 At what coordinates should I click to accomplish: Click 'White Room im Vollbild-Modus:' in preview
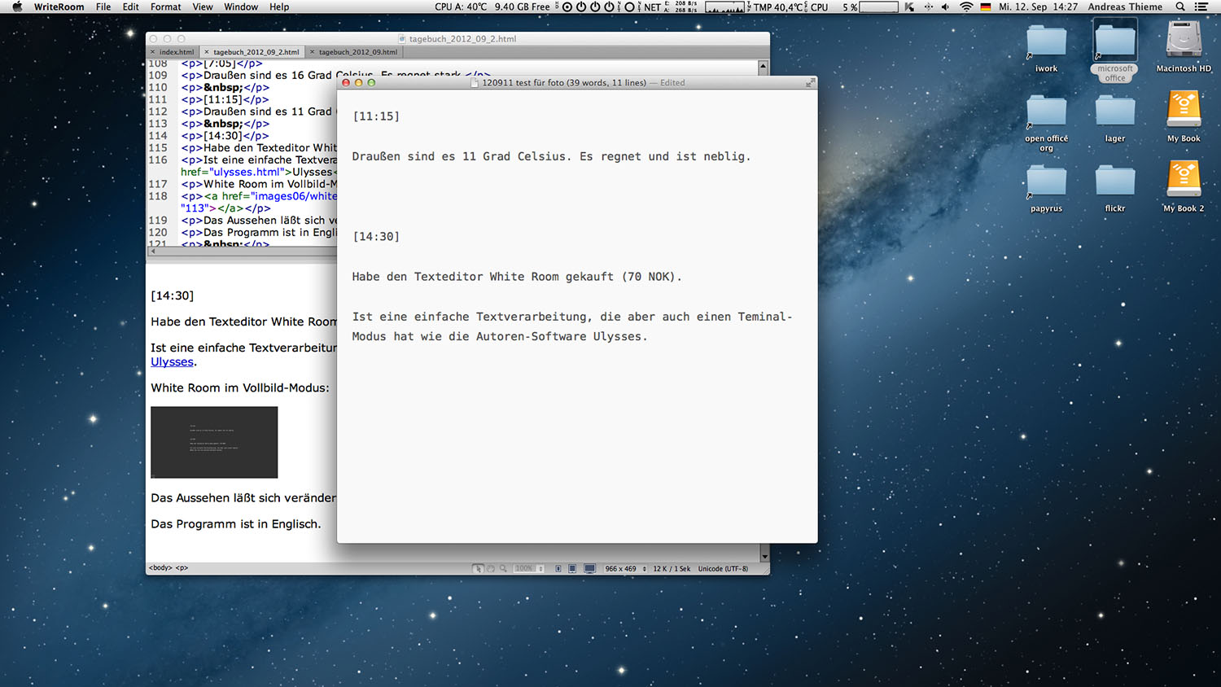click(x=240, y=388)
